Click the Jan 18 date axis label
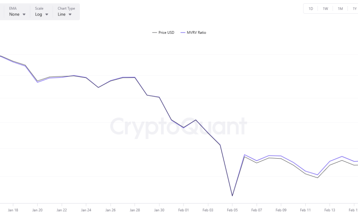Image resolution: width=358 pixels, height=215 pixels. 13,210
